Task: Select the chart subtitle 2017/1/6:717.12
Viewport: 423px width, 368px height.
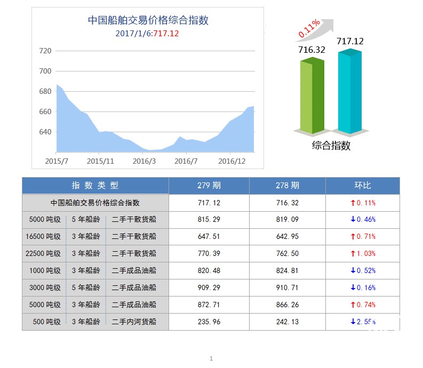Action: [147, 34]
